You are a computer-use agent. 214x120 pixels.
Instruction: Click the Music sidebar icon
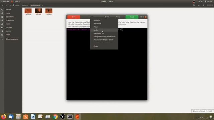tap(2, 24)
